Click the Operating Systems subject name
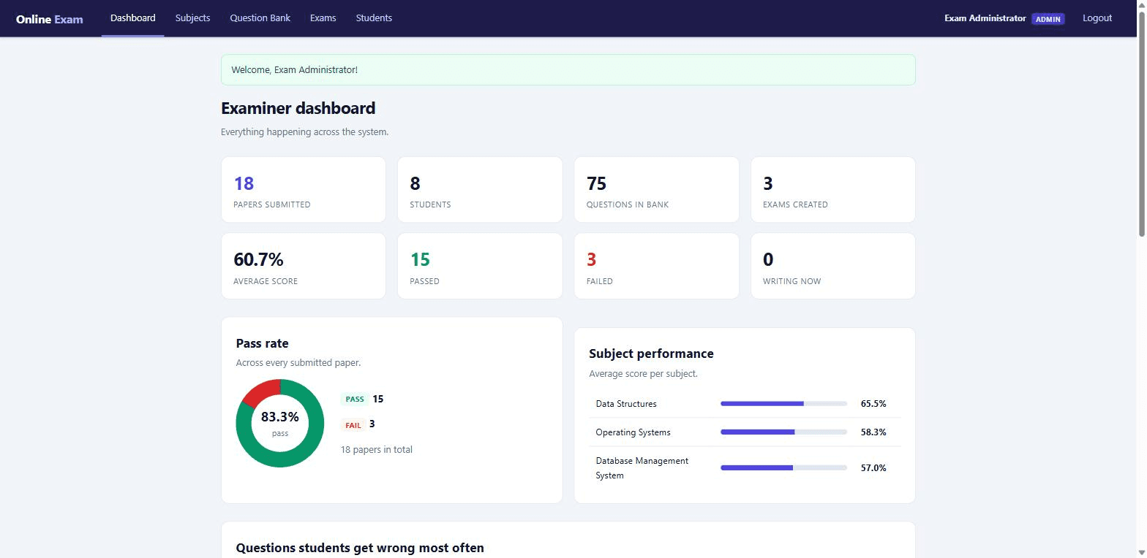This screenshot has height=558, width=1147. [633, 432]
